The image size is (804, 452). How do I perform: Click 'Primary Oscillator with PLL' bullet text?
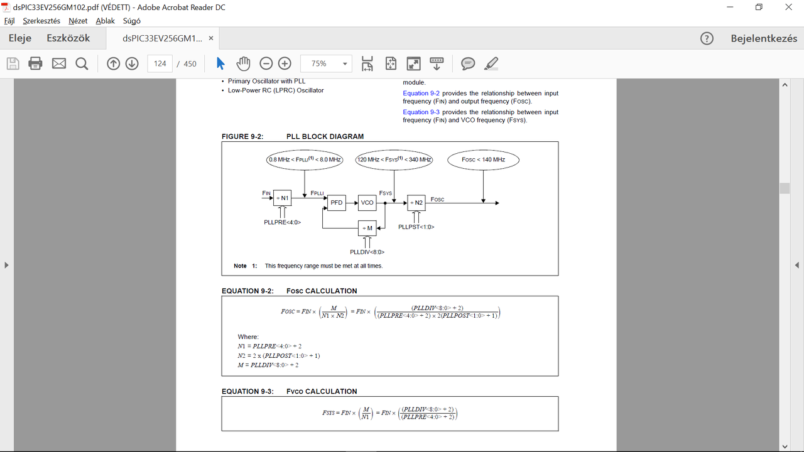click(x=267, y=82)
